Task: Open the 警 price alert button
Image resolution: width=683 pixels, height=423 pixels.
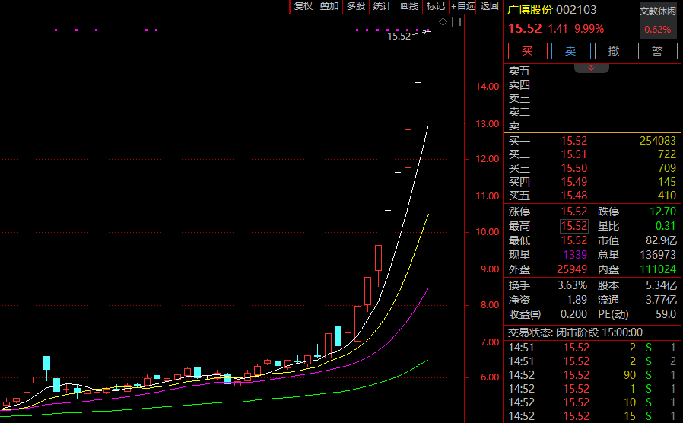Action: coord(658,51)
